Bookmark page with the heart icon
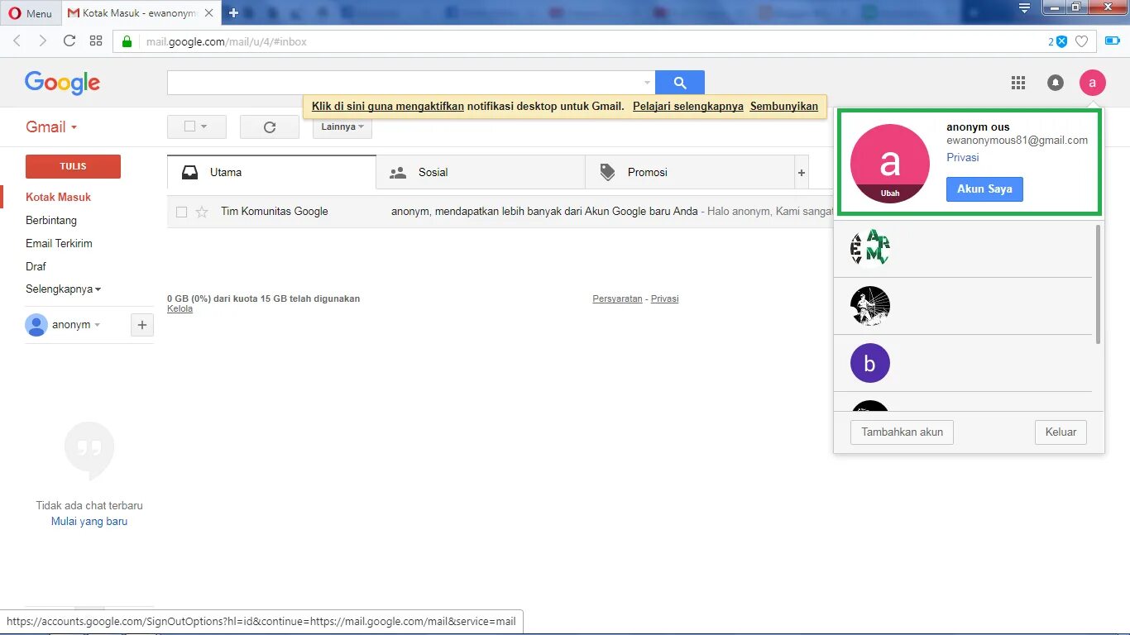This screenshot has width=1130, height=635. pyautogui.click(x=1082, y=41)
